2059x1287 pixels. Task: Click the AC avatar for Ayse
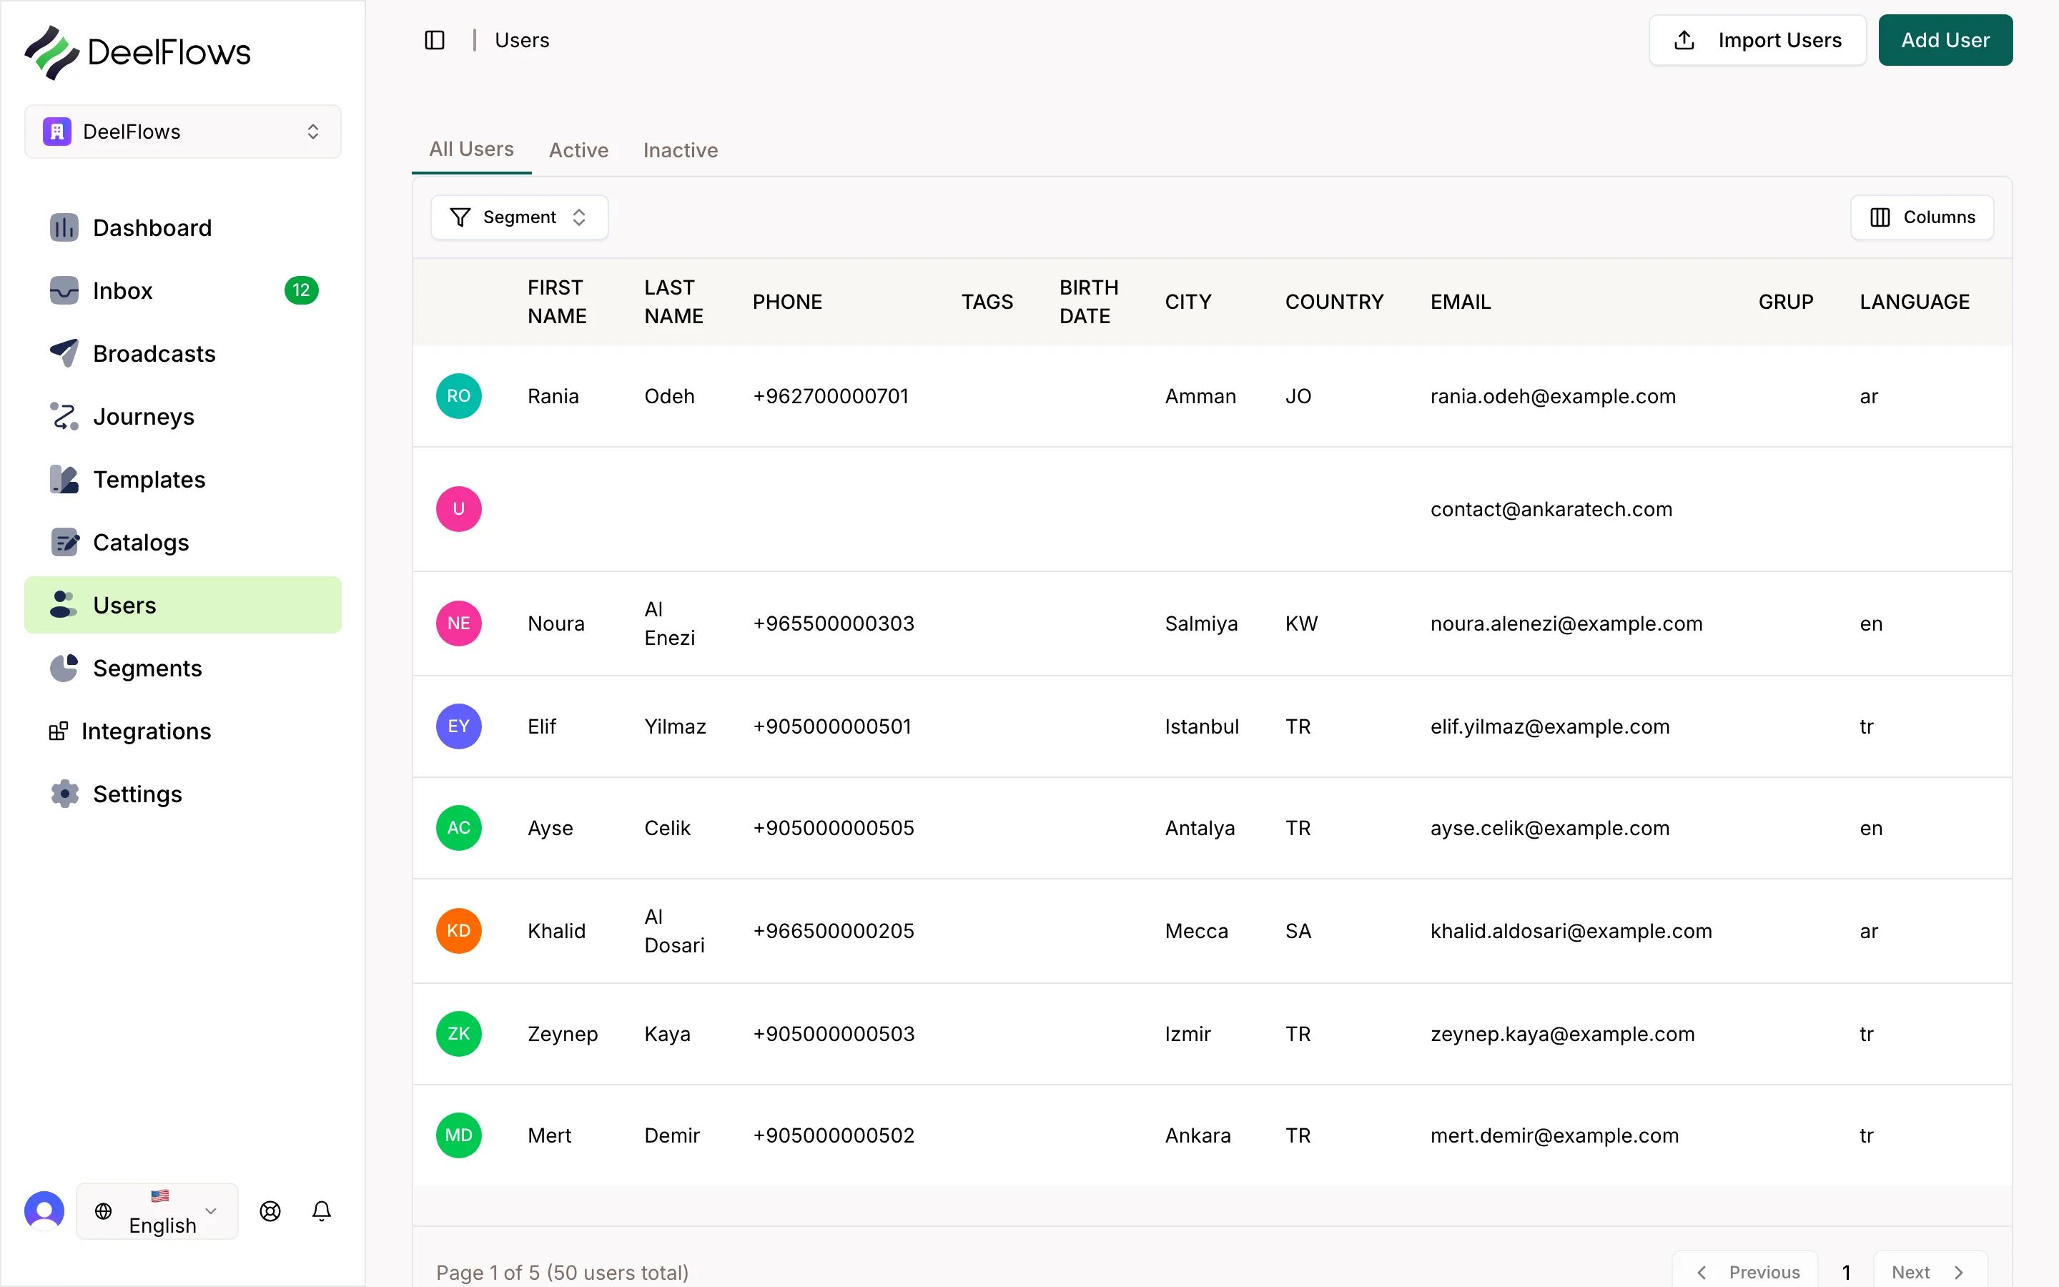pos(458,827)
